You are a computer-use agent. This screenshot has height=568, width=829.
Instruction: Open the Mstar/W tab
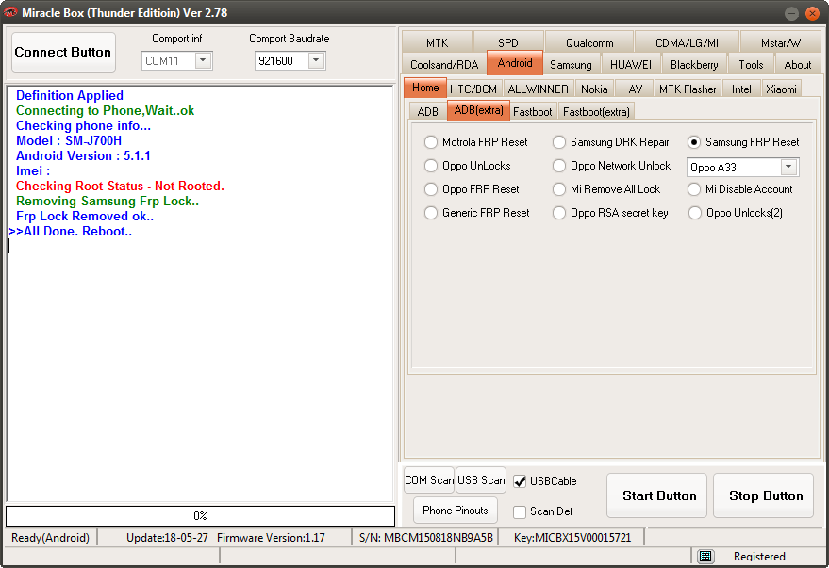click(780, 42)
